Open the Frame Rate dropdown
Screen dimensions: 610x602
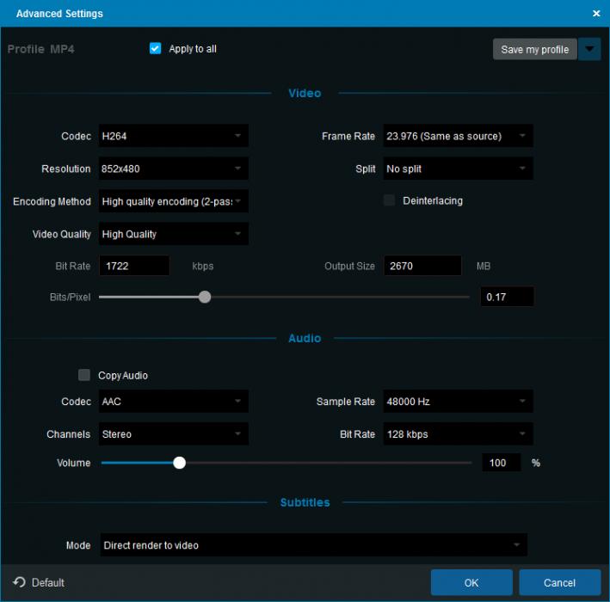pos(457,136)
